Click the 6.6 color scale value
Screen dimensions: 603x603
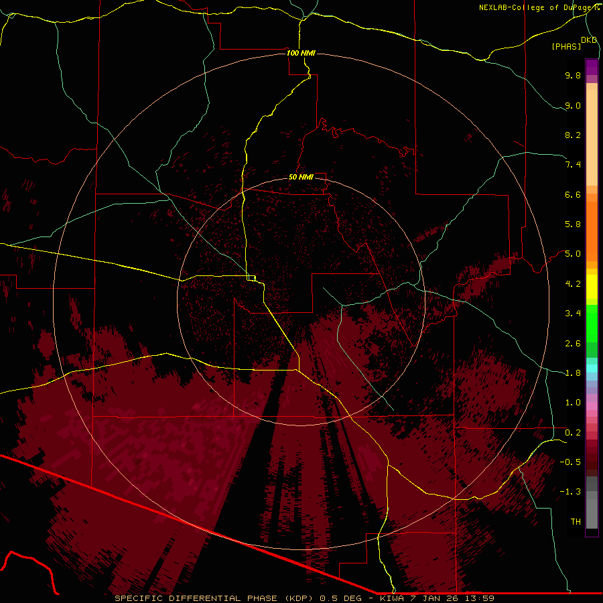pos(573,194)
